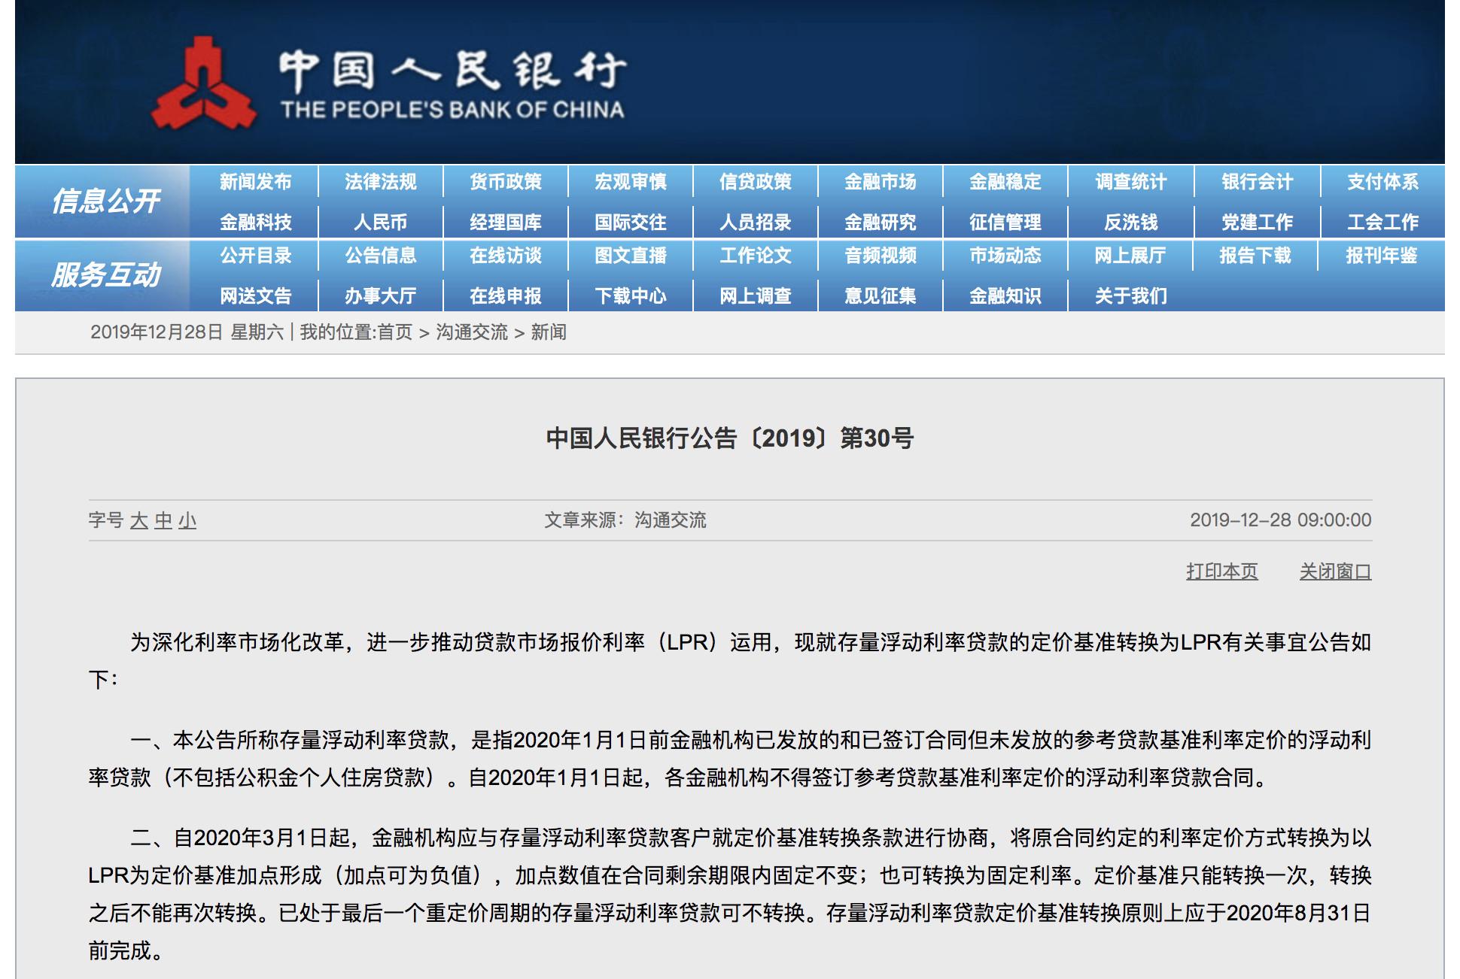Image resolution: width=1460 pixels, height=979 pixels.
Task: Open 工作论文 navigation item
Action: [755, 256]
